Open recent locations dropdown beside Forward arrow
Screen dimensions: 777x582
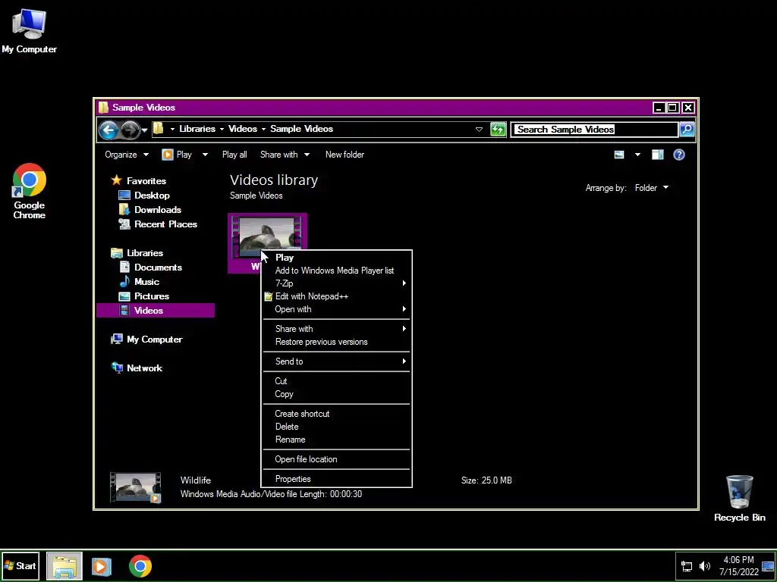click(x=144, y=130)
